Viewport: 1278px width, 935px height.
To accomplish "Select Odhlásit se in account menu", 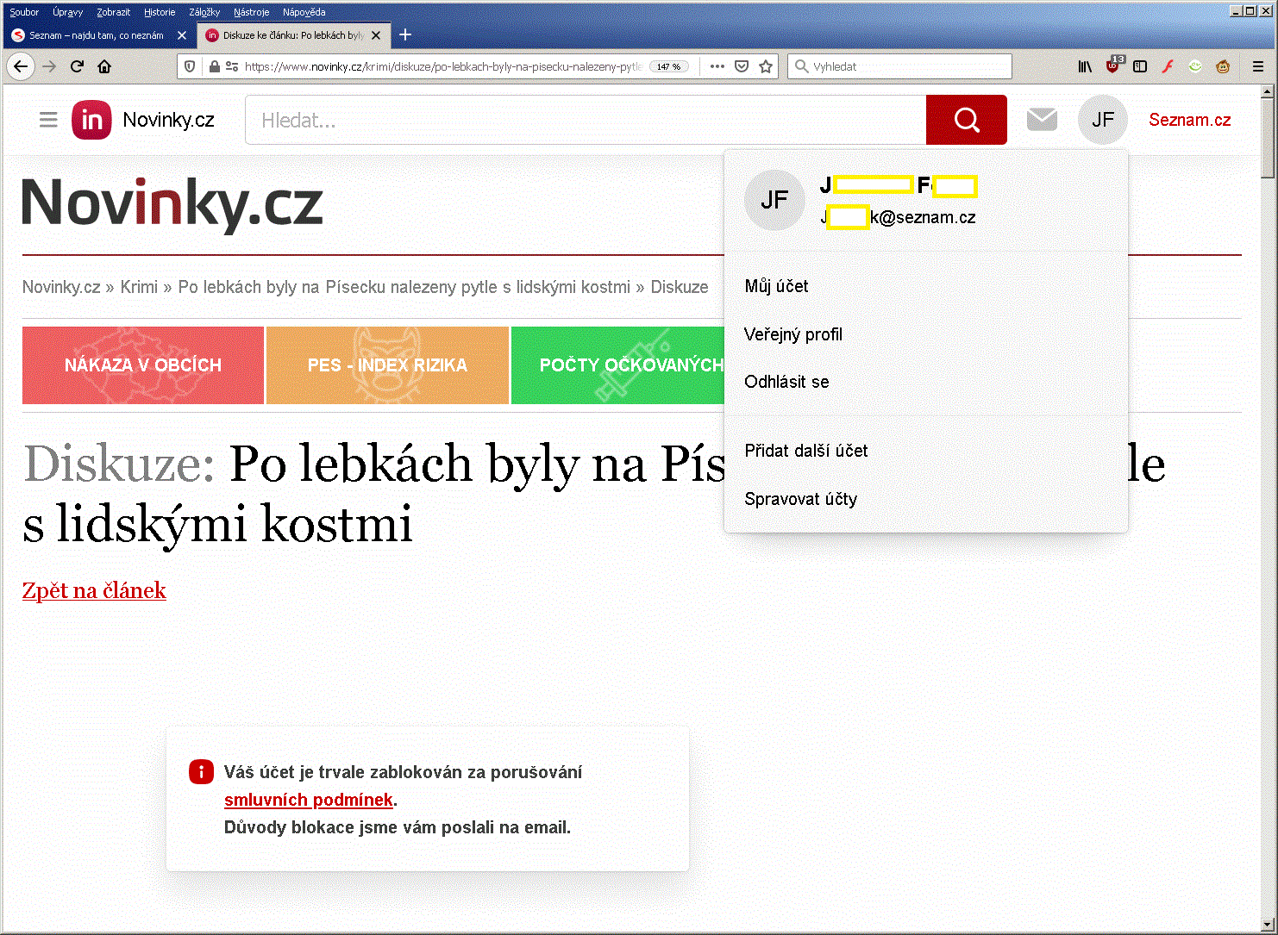I will pos(786,382).
